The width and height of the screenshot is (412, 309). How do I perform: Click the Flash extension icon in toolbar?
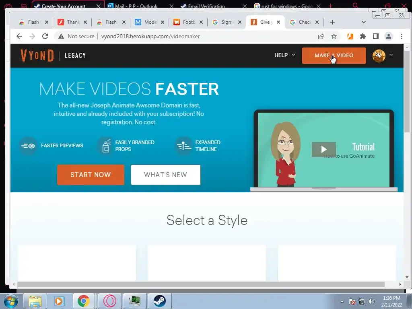(350, 36)
